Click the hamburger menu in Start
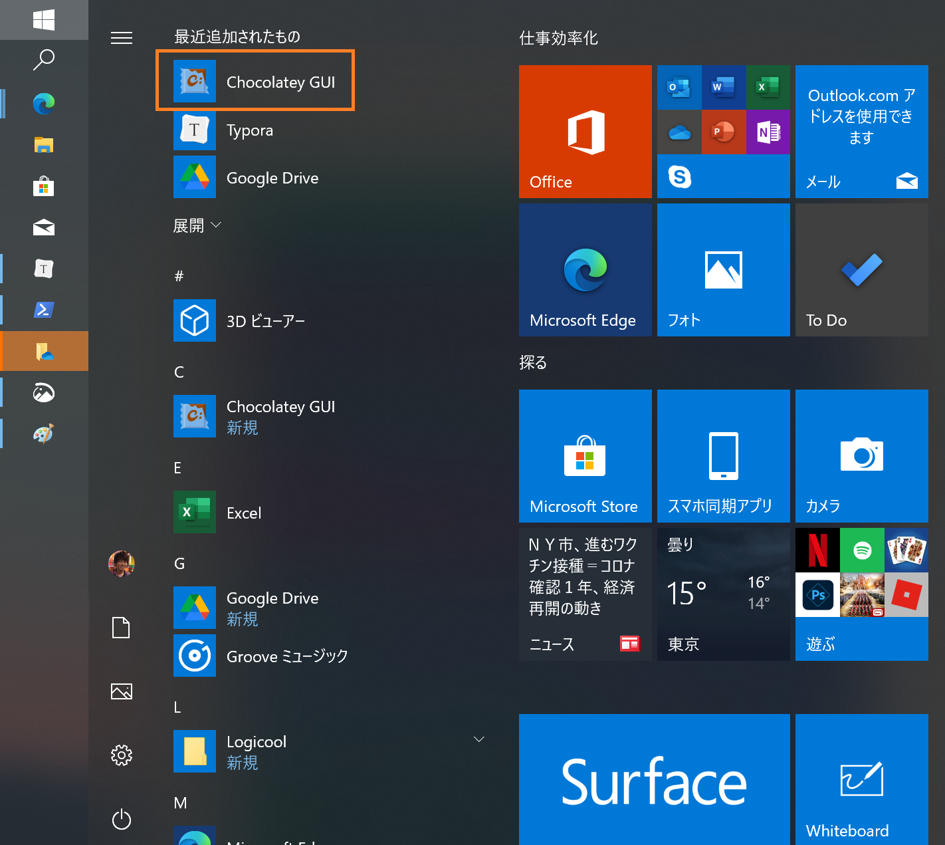 click(122, 38)
